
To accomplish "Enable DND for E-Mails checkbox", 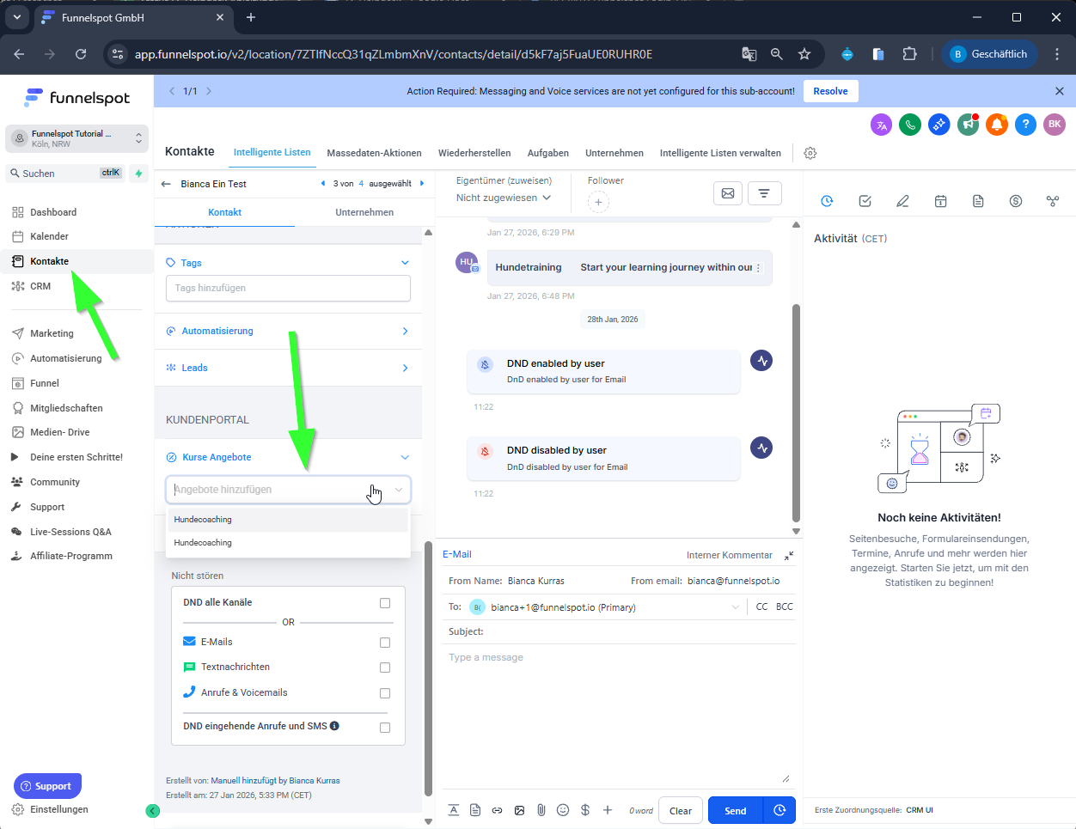I will (x=385, y=643).
